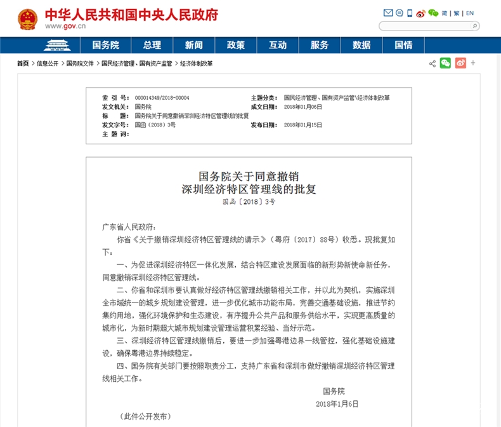The image size is (501, 427).
Task: Share page via red Weibo button
Action: point(460,63)
